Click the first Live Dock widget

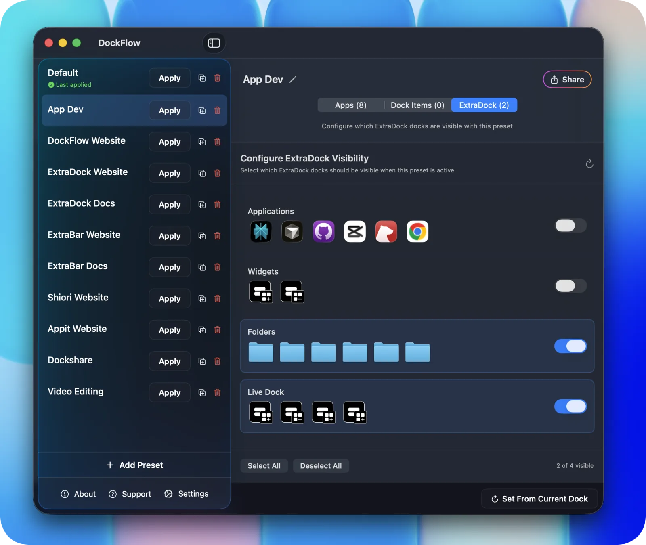coord(261,412)
